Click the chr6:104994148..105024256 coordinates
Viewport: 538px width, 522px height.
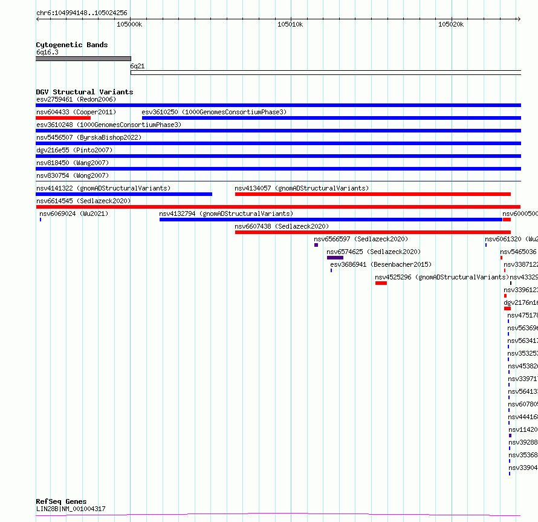coord(82,13)
